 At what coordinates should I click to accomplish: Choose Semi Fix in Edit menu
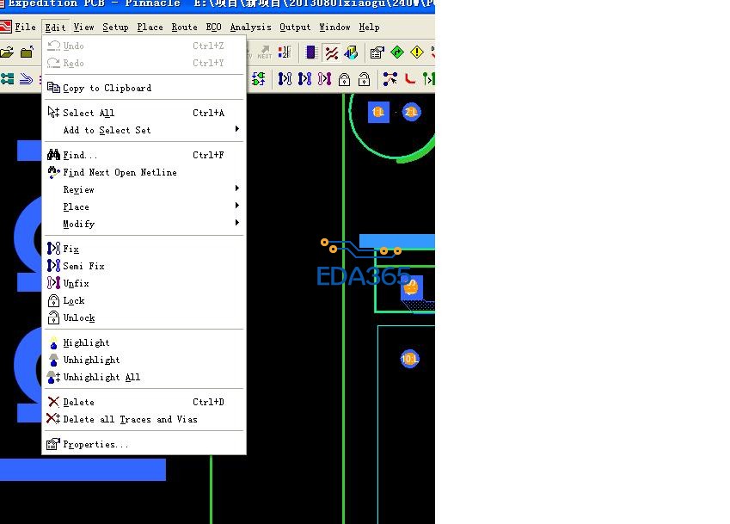click(144, 266)
